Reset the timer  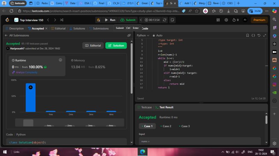[165, 20]
